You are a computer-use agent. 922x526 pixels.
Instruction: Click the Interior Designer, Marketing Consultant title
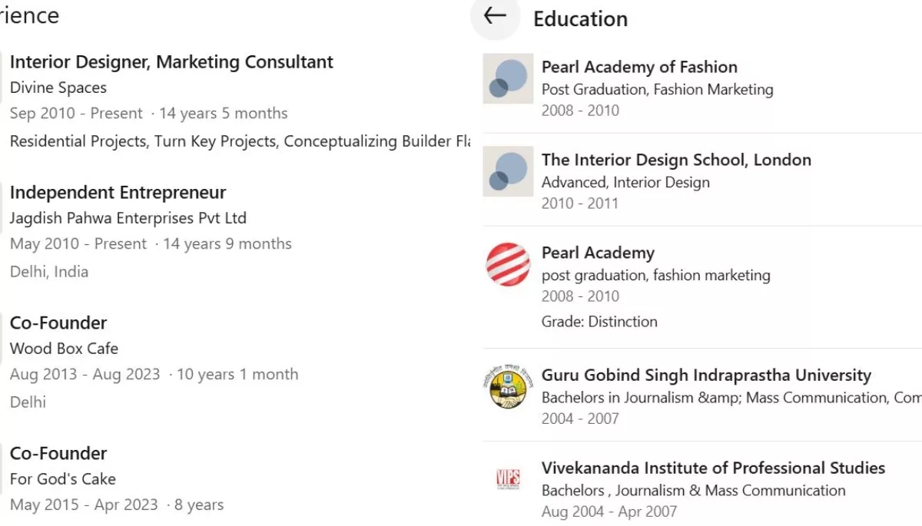click(x=171, y=62)
